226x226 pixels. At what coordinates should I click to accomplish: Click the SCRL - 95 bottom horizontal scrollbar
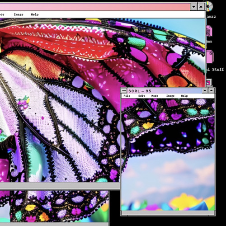(168, 212)
